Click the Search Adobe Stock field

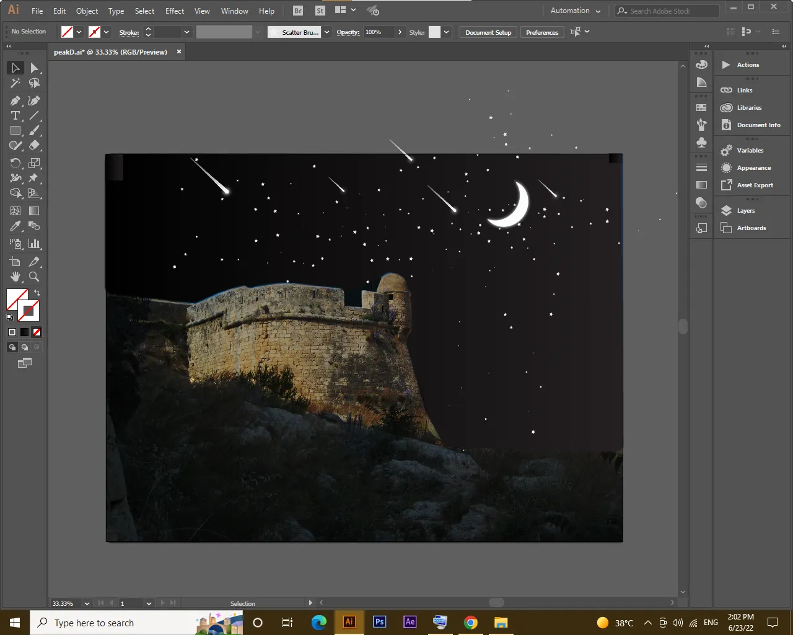tap(667, 11)
